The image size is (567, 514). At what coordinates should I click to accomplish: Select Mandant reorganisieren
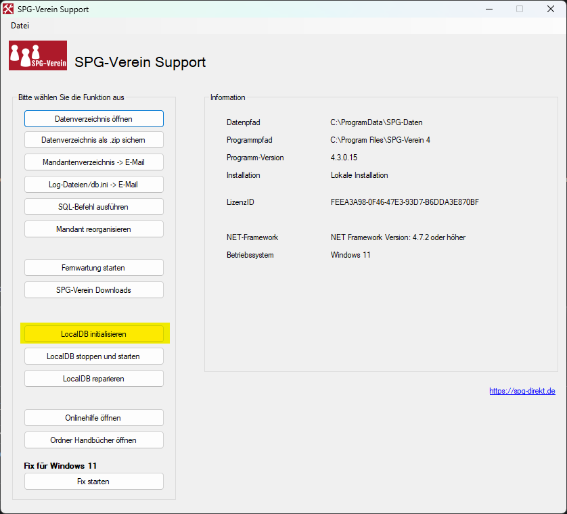coord(93,229)
